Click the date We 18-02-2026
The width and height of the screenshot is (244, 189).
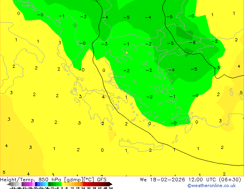coord(162,180)
